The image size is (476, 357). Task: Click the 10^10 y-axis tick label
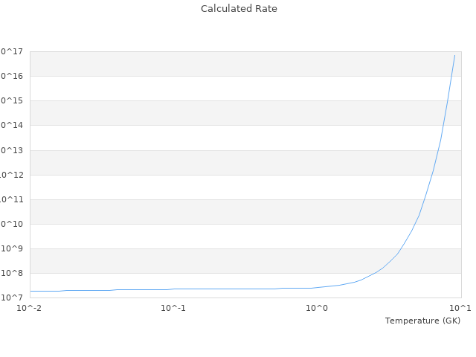point(12,224)
